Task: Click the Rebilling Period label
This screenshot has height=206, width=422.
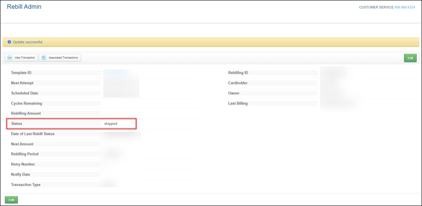Action: (x=25, y=154)
